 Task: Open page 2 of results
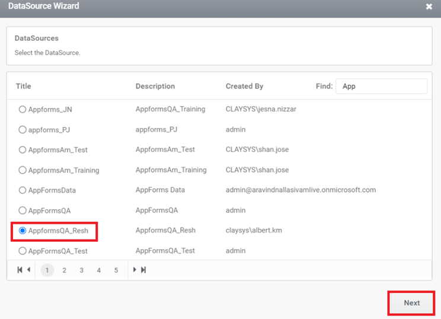pyautogui.click(x=65, y=270)
